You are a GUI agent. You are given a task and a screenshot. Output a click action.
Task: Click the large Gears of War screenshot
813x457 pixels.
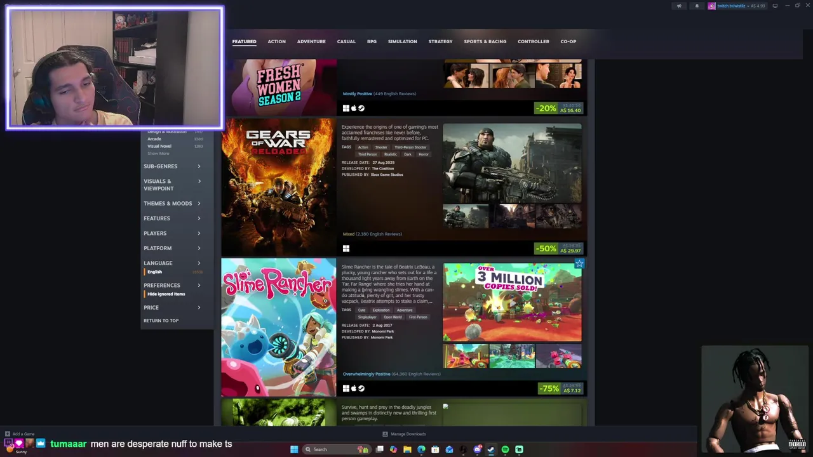click(x=512, y=163)
